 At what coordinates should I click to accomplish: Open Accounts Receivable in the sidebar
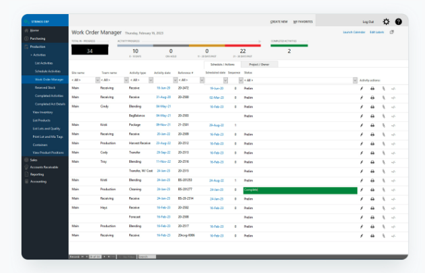44,167
